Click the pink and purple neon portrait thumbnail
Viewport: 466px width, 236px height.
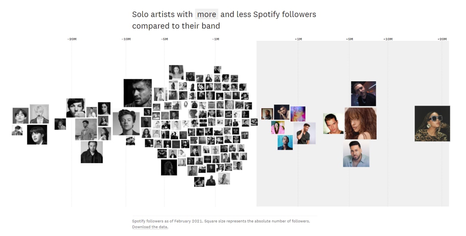(298, 114)
